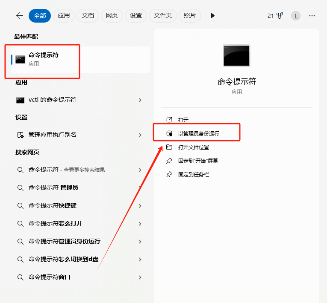This screenshot has height=303, width=327.
Task: Switch to the 照片 filter tab
Action: (x=189, y=16)
